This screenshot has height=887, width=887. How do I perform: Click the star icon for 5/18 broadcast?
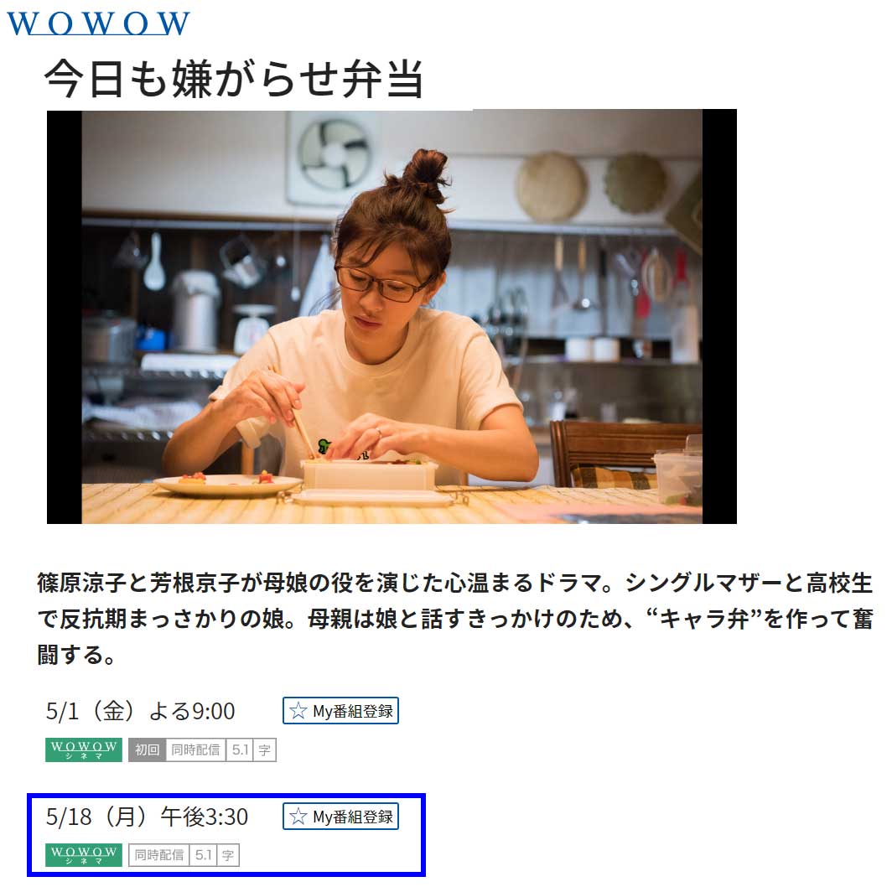click(x=298, y=817)
